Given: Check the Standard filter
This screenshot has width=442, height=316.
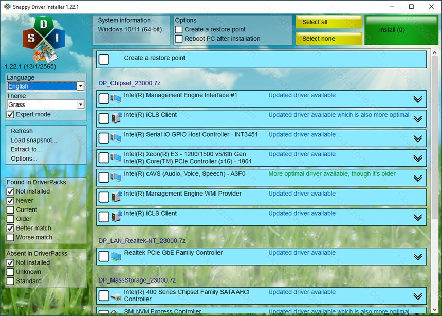Looking at the screenshot, I should point(10,281).
